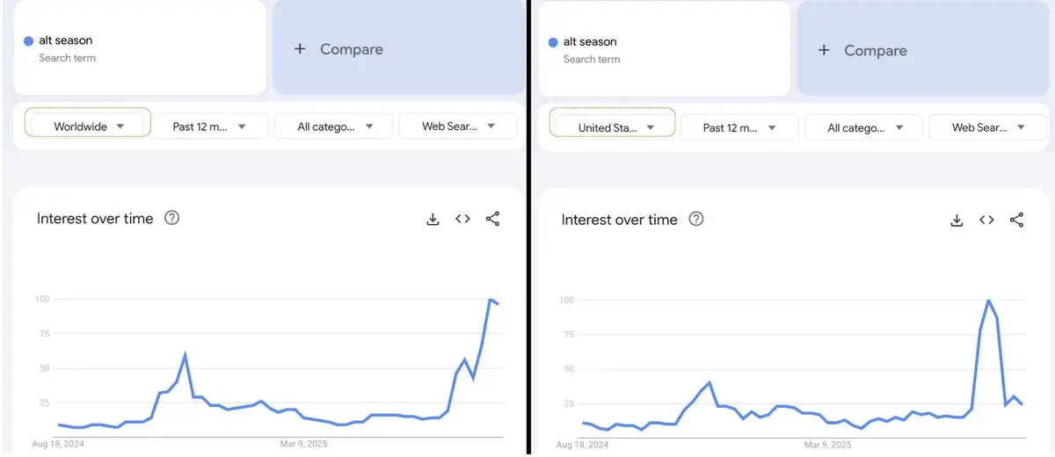Click the left Compare button
The width and height of the screenshot is (1055, 457).
(399, 48)
